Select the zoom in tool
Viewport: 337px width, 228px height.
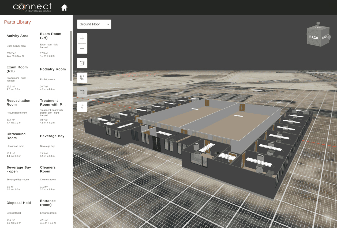coord(82,38)
